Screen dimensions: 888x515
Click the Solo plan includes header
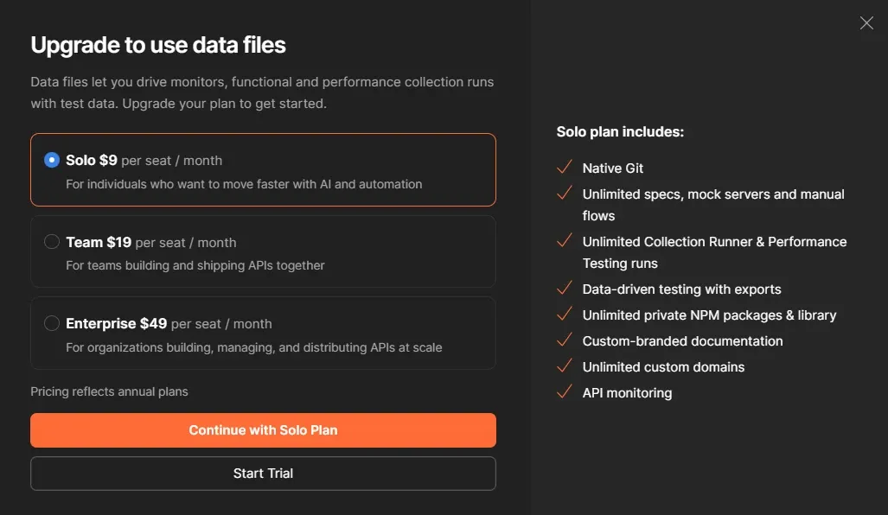[620, 130]
